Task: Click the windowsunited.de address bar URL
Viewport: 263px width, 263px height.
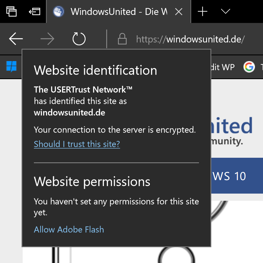Action: (190, 39)
